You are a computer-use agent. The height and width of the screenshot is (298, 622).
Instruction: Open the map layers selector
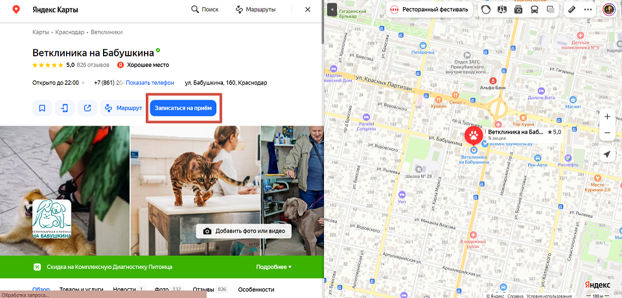pos(550,10)
